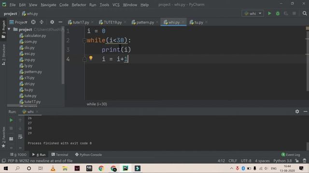The image size is (309, 173).
Task: Open the Refactor menu
Action: [x=79, y=5]
